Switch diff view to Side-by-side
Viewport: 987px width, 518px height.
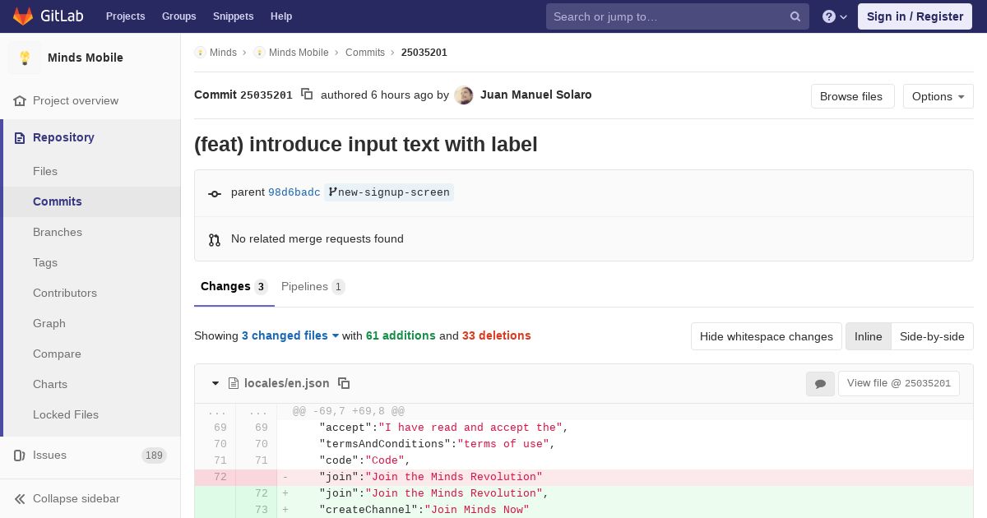coord(932,336)
